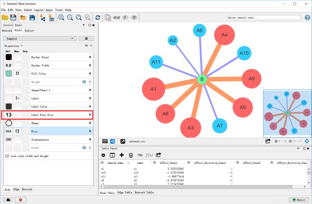Expand the Label Font Size row
This screenshot has height=204, width=312.
[90, 115]
